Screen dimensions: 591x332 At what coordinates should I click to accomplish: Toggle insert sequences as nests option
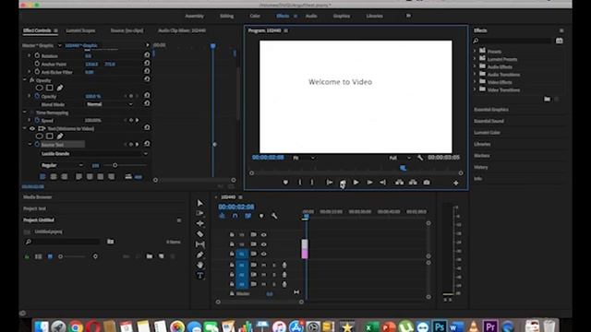click(222, 216)
